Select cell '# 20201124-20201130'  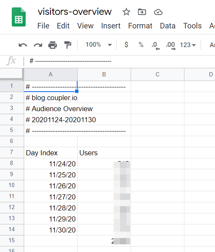pyautogui.click(x=50, y=120)
